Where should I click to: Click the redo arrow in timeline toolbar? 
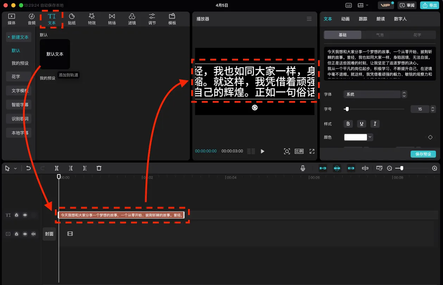43,168
